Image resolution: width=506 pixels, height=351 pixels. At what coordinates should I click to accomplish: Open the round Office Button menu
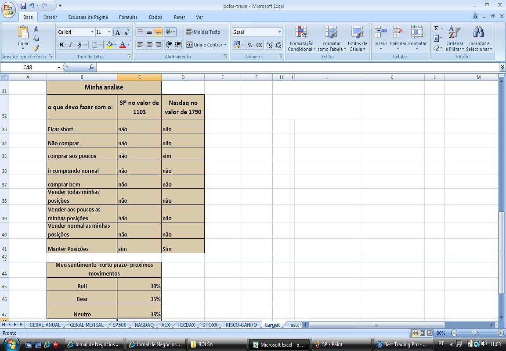click(8, 10)
